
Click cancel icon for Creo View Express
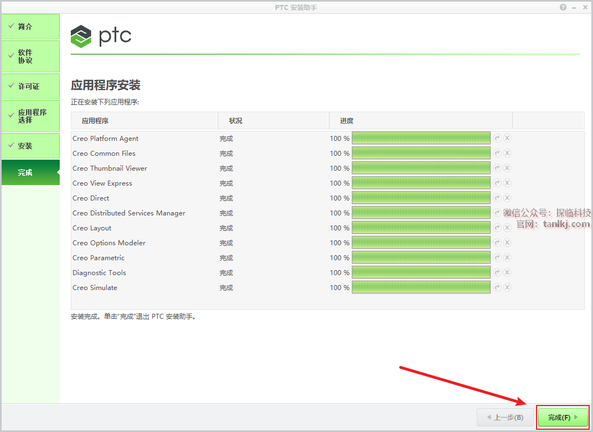507,183
